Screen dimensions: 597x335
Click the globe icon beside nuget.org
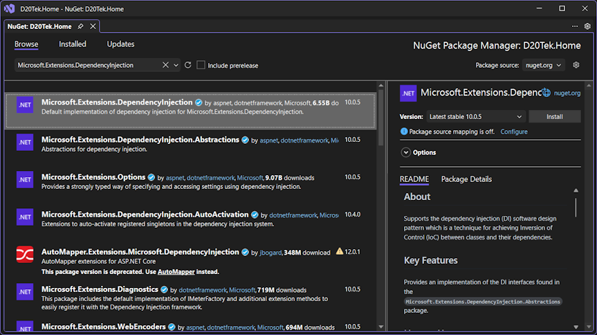547,93
